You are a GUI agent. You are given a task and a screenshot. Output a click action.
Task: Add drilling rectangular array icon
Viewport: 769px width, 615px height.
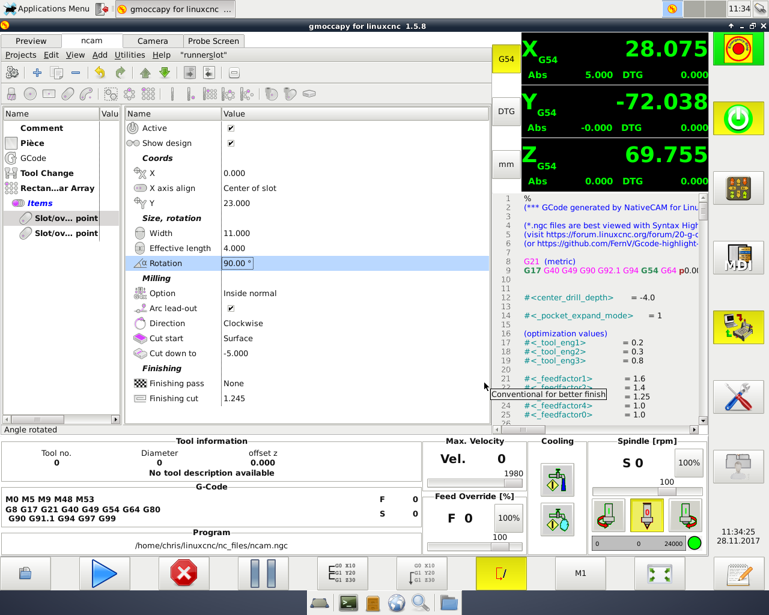pyautogui.click(x=210, y=94)
